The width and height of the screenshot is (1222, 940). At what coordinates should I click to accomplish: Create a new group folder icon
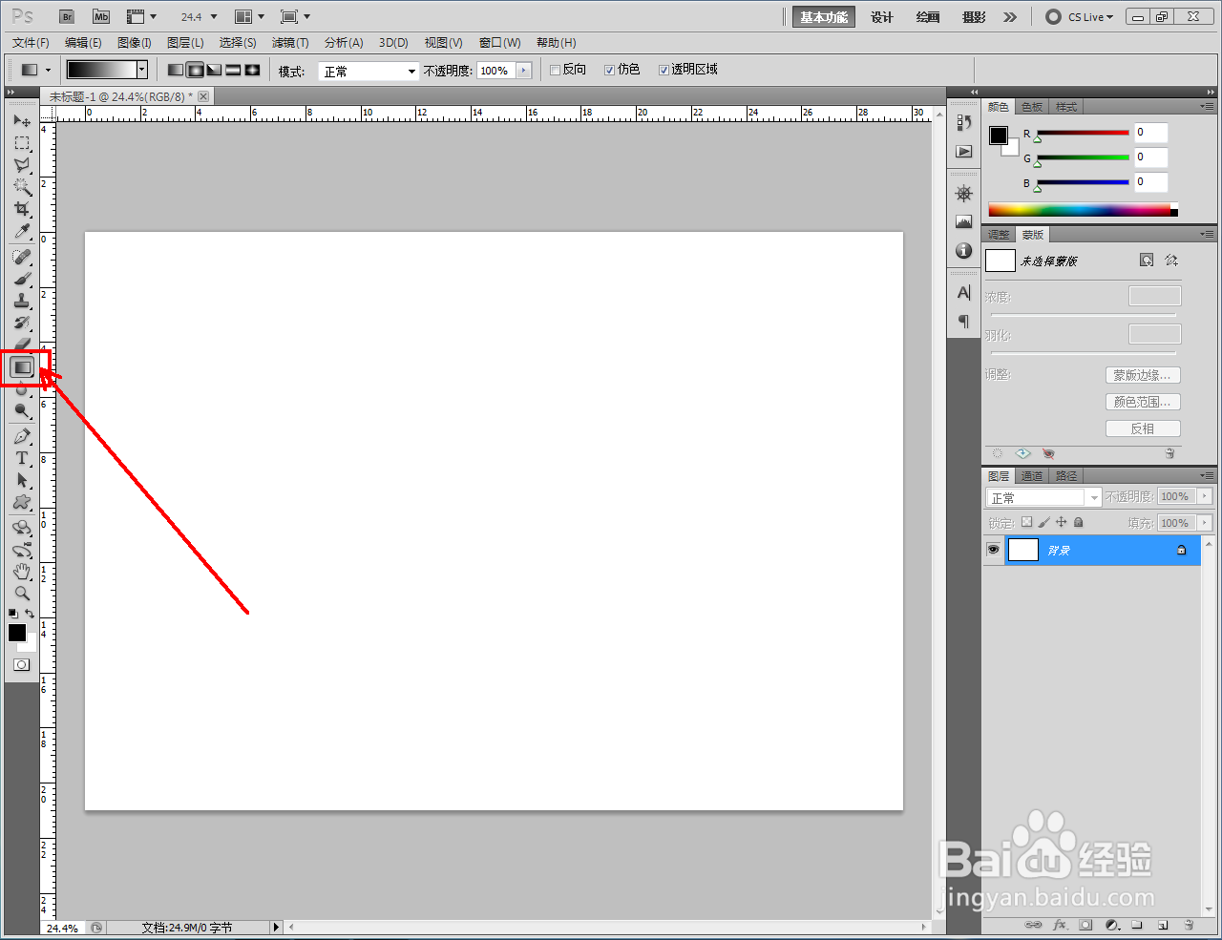coord(1137,925)
